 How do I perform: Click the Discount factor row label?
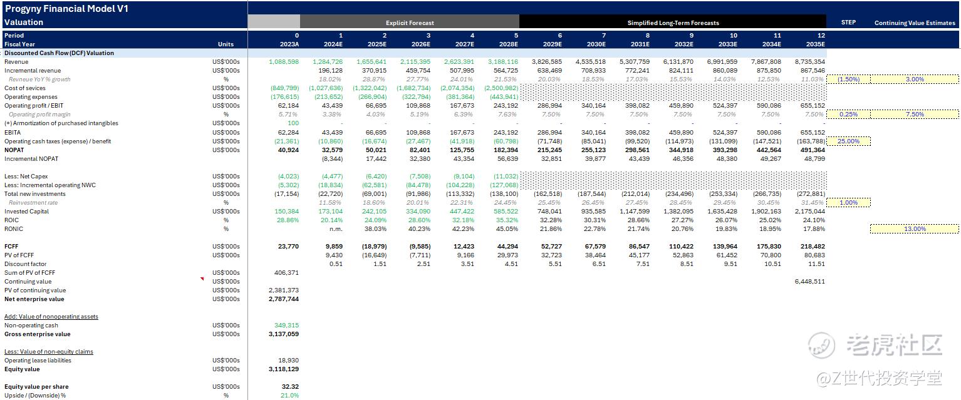[25, 264]
